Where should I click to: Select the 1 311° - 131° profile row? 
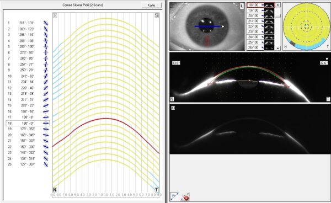pos(28,23)
